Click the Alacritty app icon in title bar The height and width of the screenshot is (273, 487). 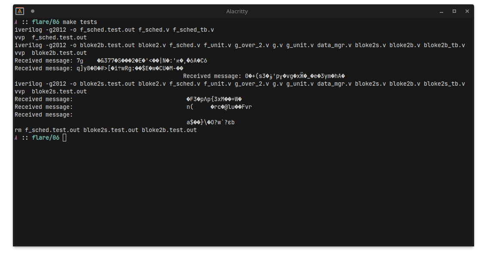coord(20,11)
